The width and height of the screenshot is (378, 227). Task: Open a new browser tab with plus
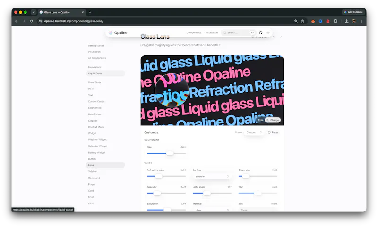(x=90, y=12)
